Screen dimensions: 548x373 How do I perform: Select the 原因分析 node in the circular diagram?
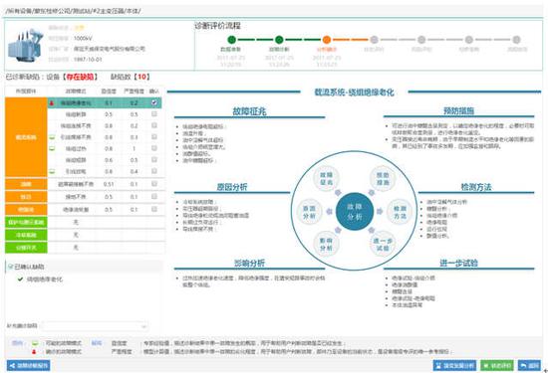309,212
